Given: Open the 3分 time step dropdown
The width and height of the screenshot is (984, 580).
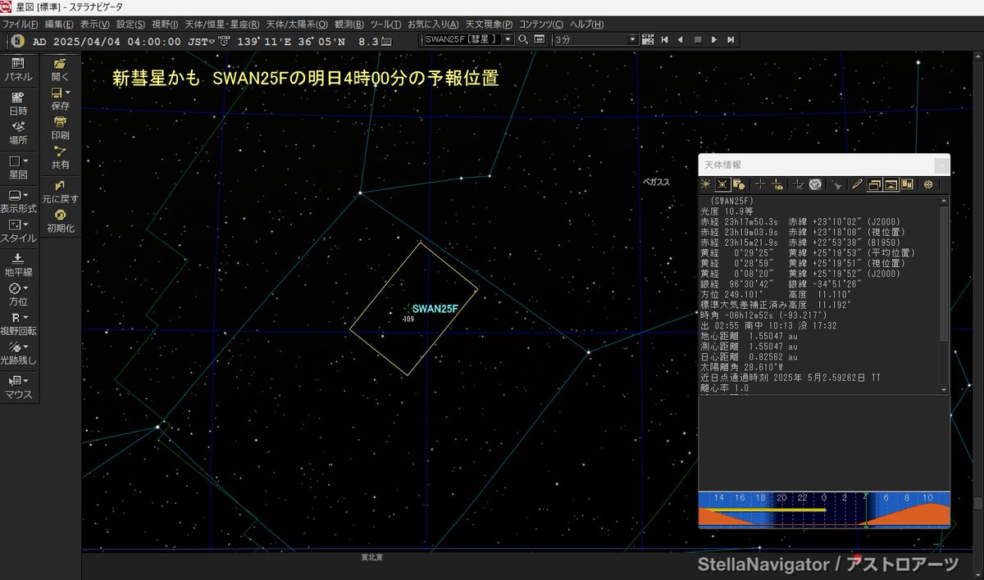Looking at the screenshot, I should (632, 39).
